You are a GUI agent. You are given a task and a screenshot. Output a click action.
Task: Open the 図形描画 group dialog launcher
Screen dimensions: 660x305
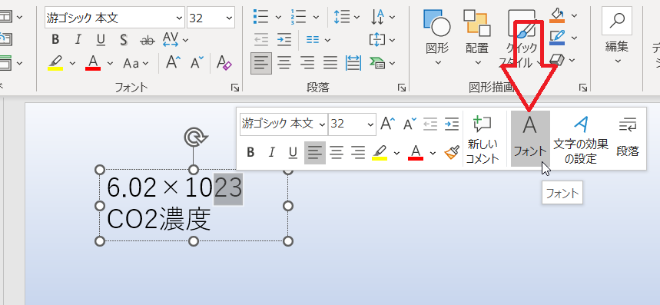click(583, 88)
